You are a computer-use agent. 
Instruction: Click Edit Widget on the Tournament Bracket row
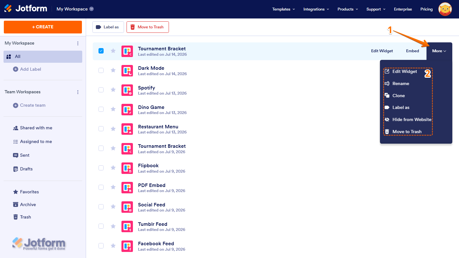382,51
